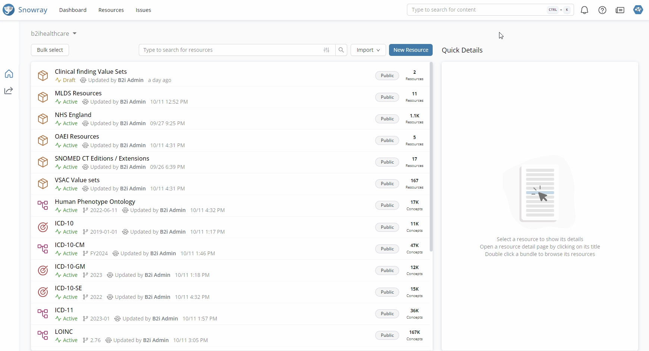This screenshot has width=649, height=351.
Task: Open the Import dropdown menu
Action: (368, 50)
